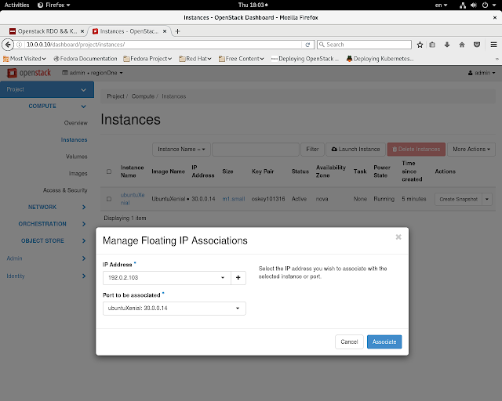Open the bookmarks library clipboard icon
Viewport: 502px width, 401px height.
pos(432,45)
